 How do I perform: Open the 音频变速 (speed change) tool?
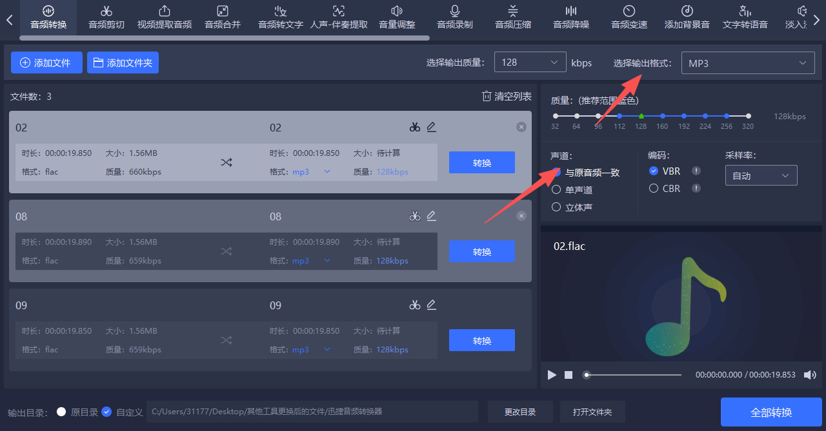629,17
